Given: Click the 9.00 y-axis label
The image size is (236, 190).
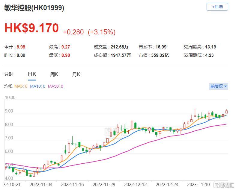Looking at the screenshot, I should click(x=9, y=111).
